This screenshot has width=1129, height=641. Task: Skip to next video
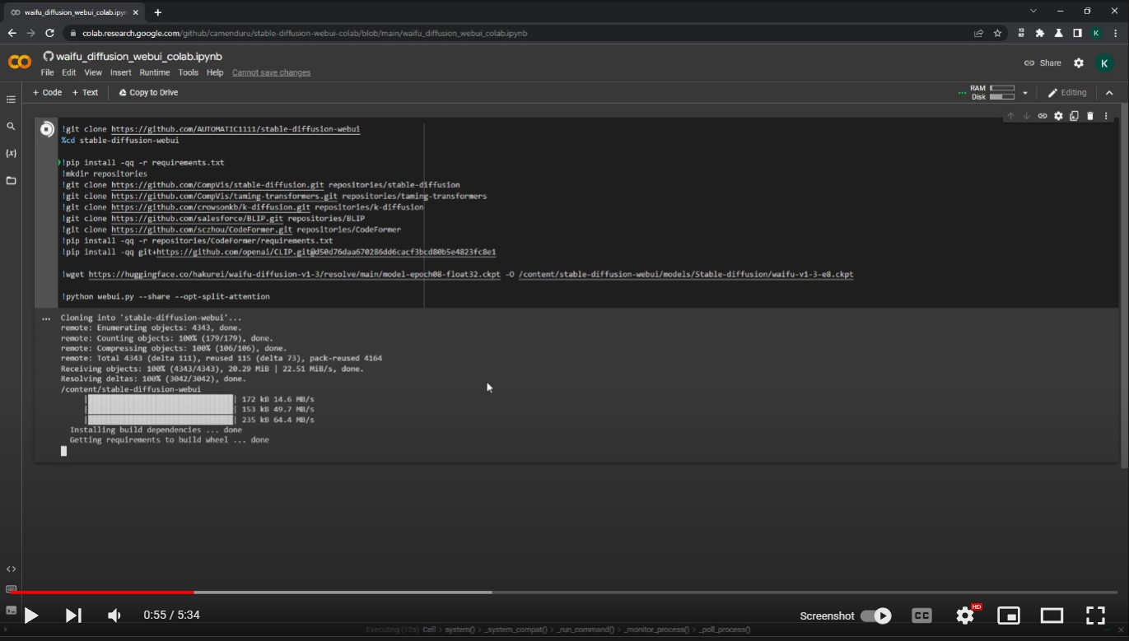click(x=73, y=615)
